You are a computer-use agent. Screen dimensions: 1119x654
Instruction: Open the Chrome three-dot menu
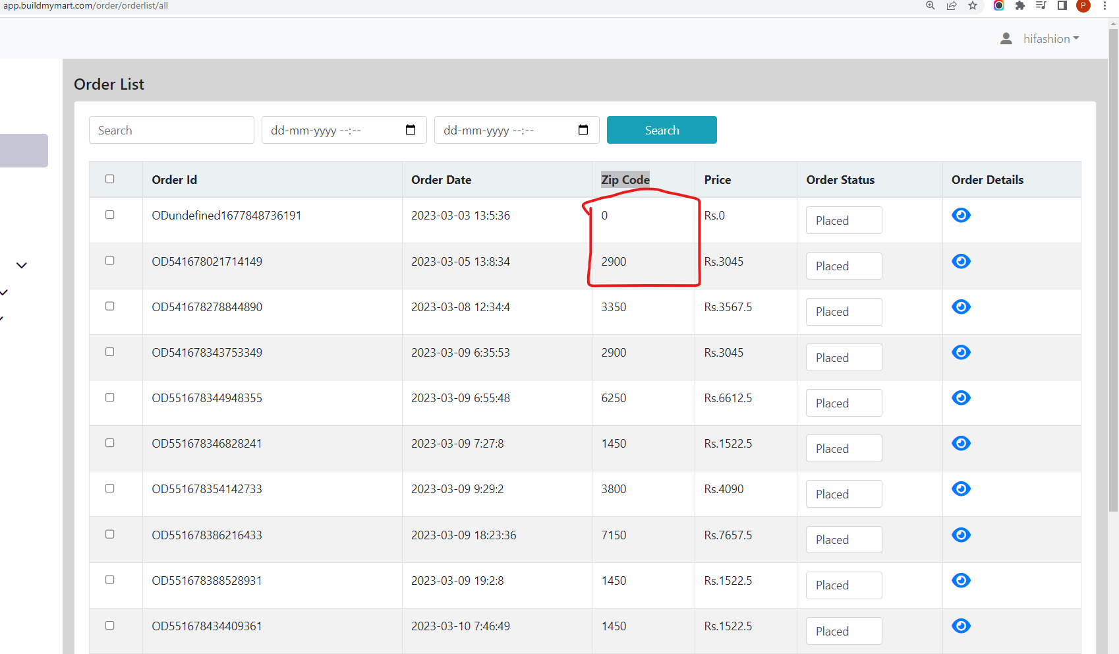[x=1105, y=5]
